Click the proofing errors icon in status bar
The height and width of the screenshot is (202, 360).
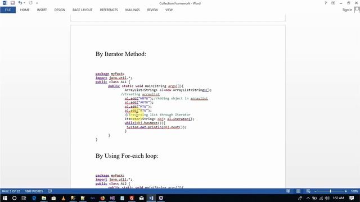tap(50, 191)
